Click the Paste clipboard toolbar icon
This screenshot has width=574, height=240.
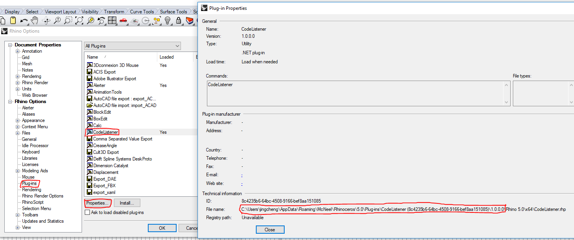(x=13, y=21)
